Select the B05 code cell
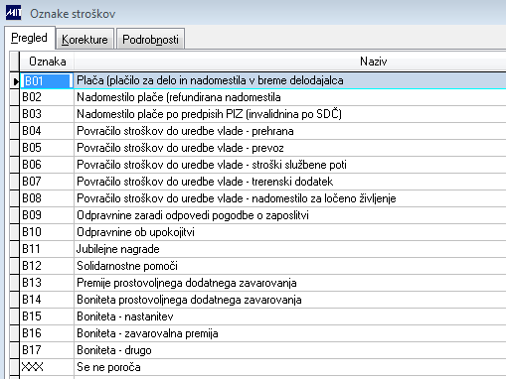506x379 pixels. [47, 148]
